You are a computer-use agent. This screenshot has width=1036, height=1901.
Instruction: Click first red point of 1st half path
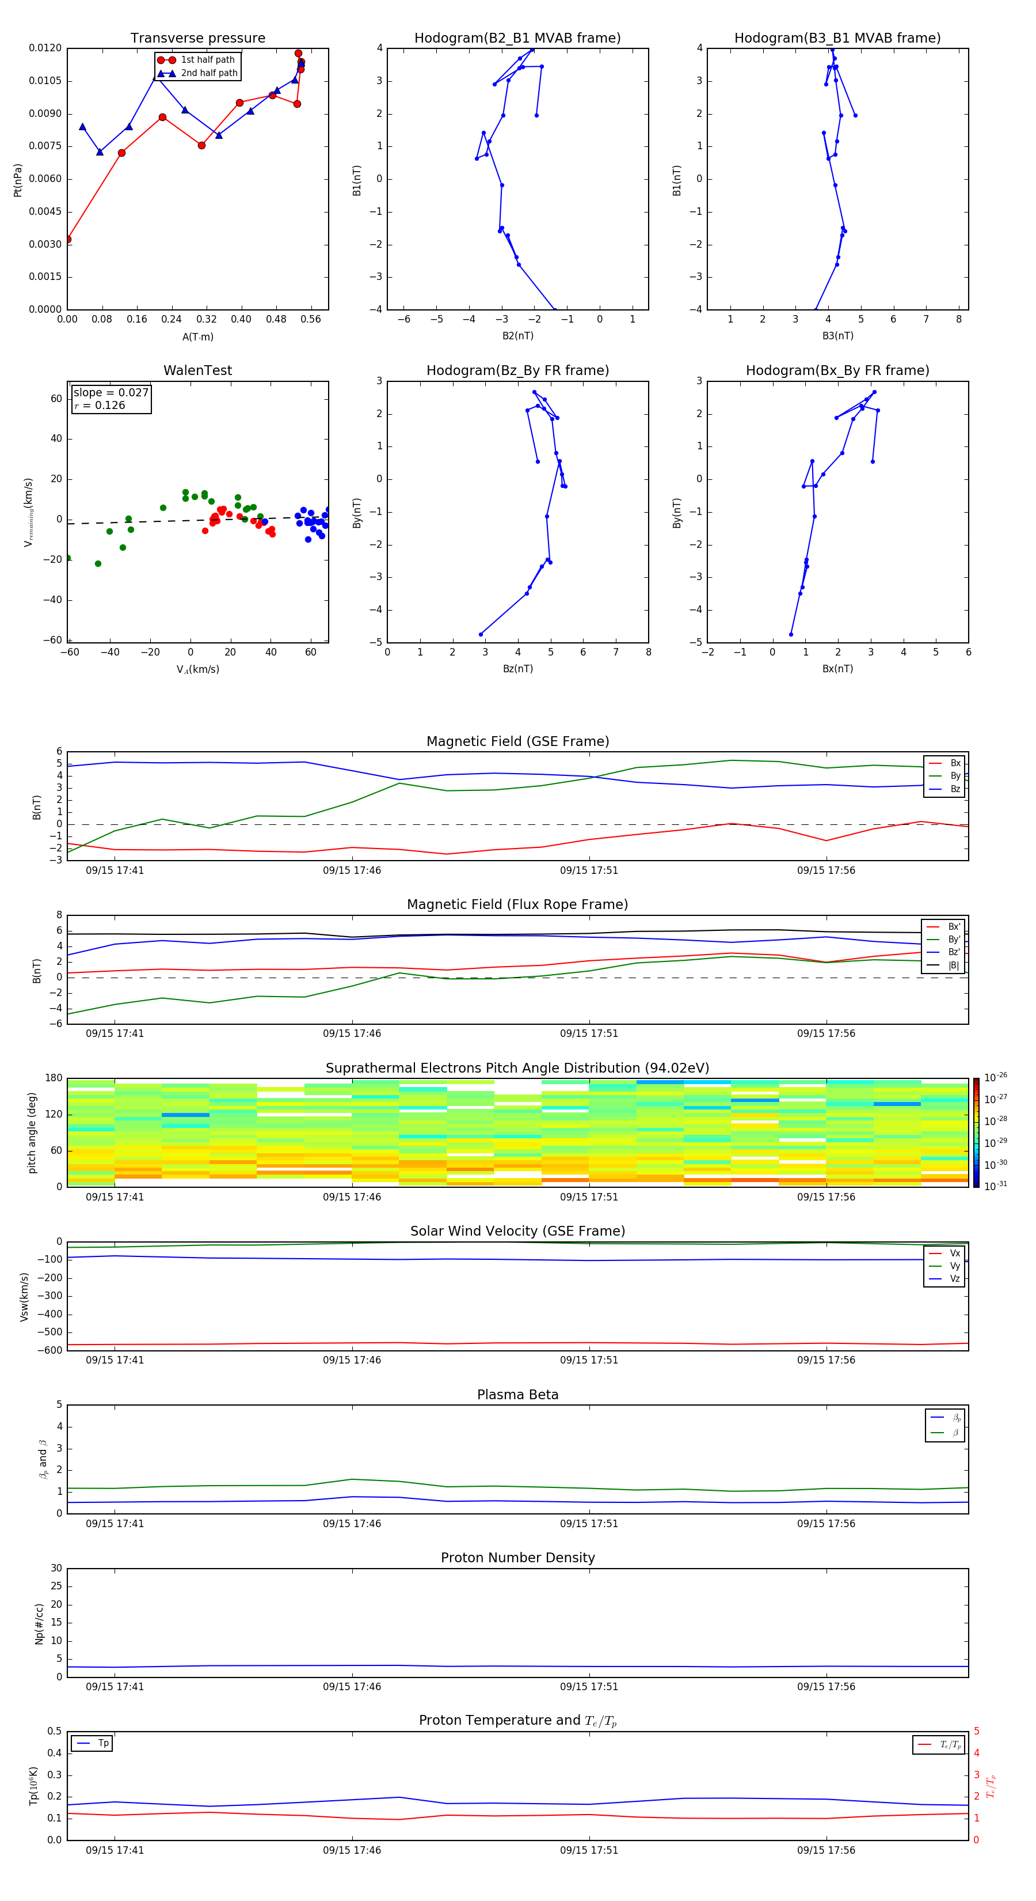(68, 239)
